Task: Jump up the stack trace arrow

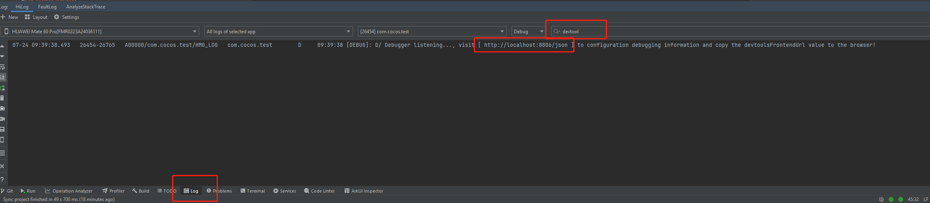Action: [x=2, y=46]
